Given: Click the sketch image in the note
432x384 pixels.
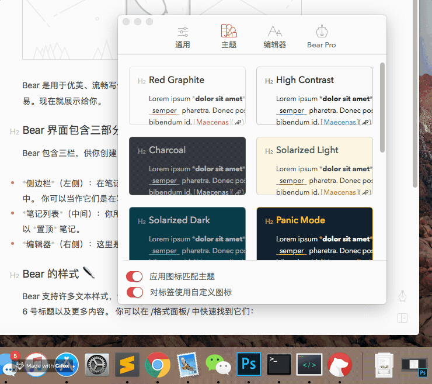Looking at the screenshot, I should tap(70, 30).
